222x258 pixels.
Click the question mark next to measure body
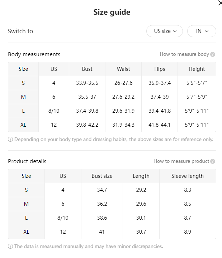[213, 54]
